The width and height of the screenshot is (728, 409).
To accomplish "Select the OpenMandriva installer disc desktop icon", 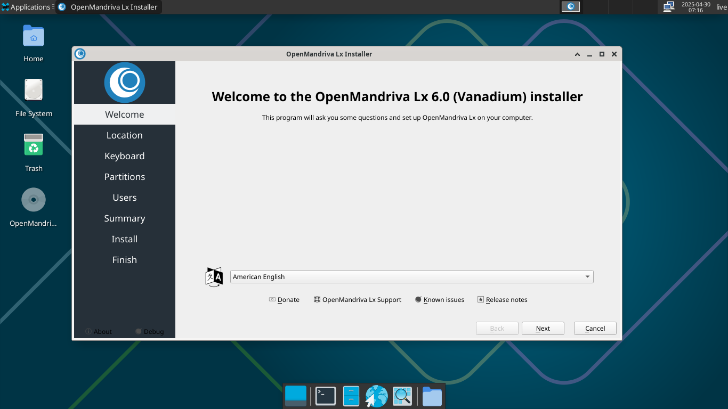I will (x=34, y=207).
